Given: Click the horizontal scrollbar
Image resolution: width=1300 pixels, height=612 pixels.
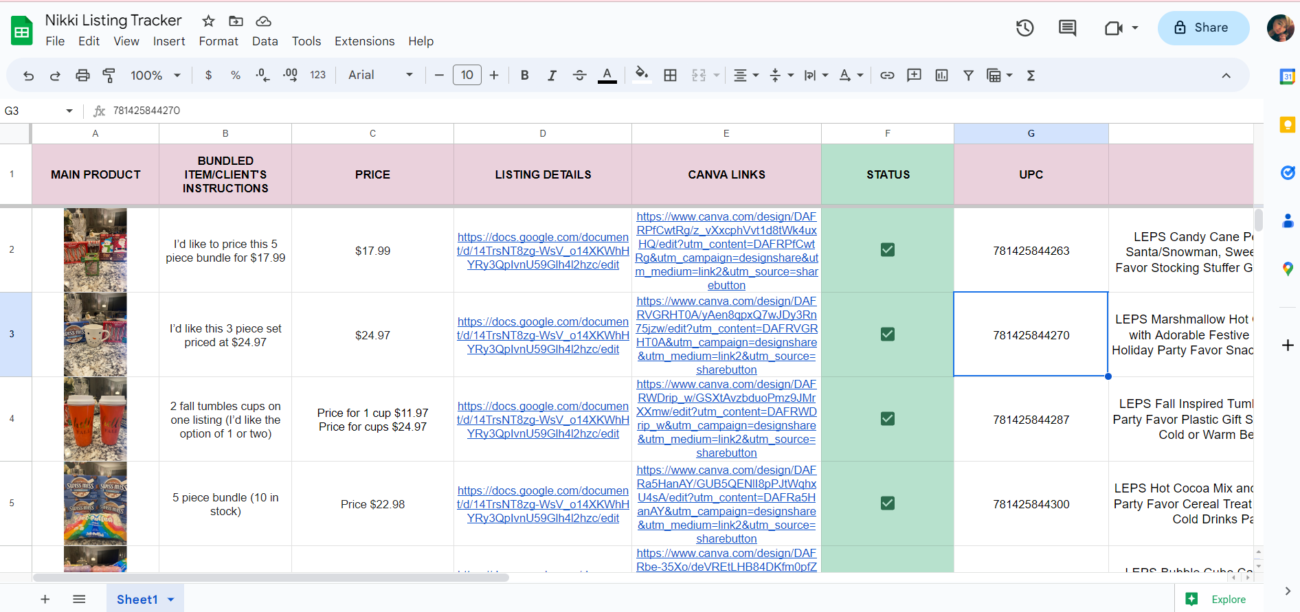Looking at the screenshot, I should pos(271,578).
